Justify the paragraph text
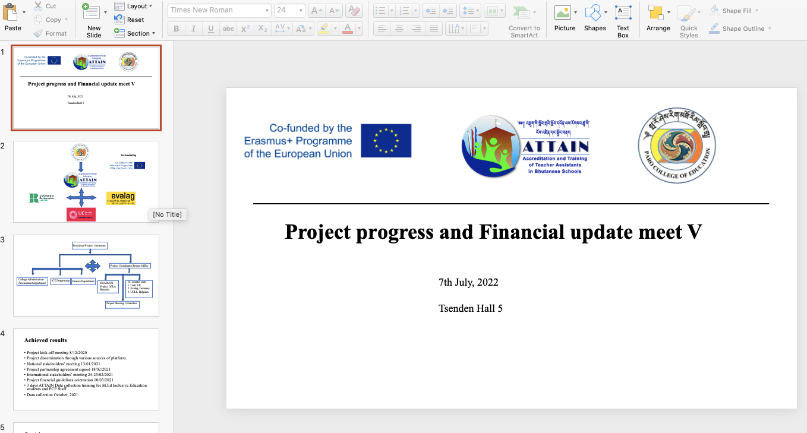Image resolution: width=807 pixels, height=433 pixels. click(434, 28)
